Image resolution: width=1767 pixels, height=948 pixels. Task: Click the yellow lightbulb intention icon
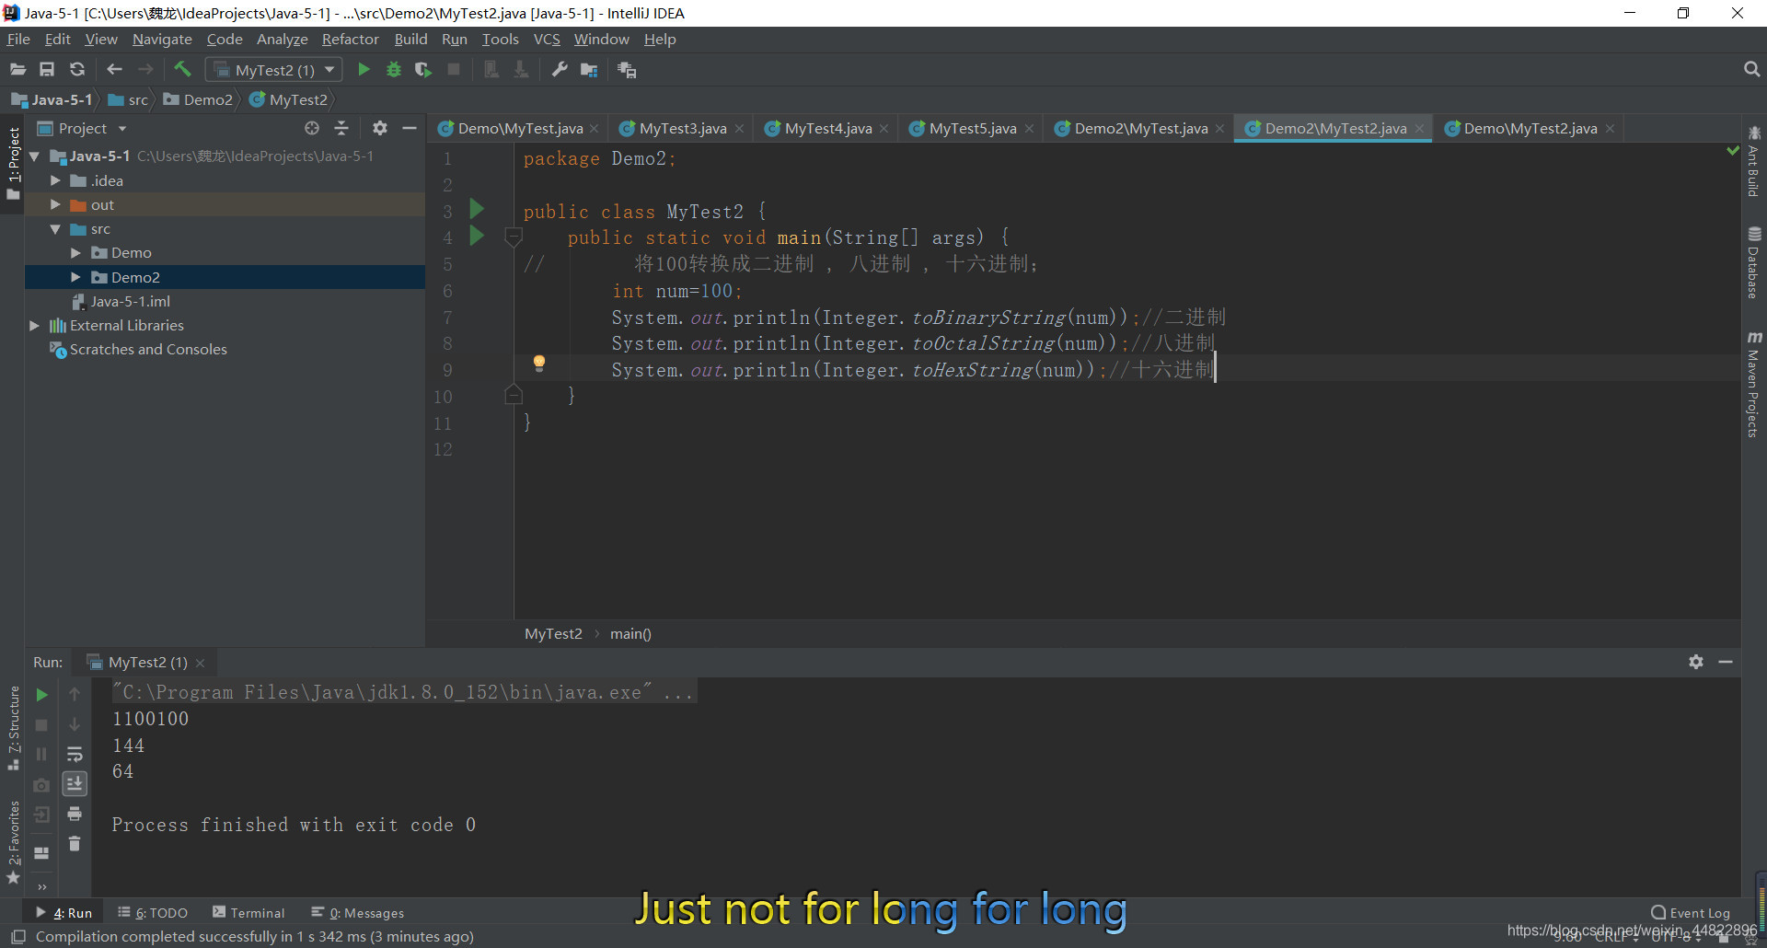[x=539, y=364]
